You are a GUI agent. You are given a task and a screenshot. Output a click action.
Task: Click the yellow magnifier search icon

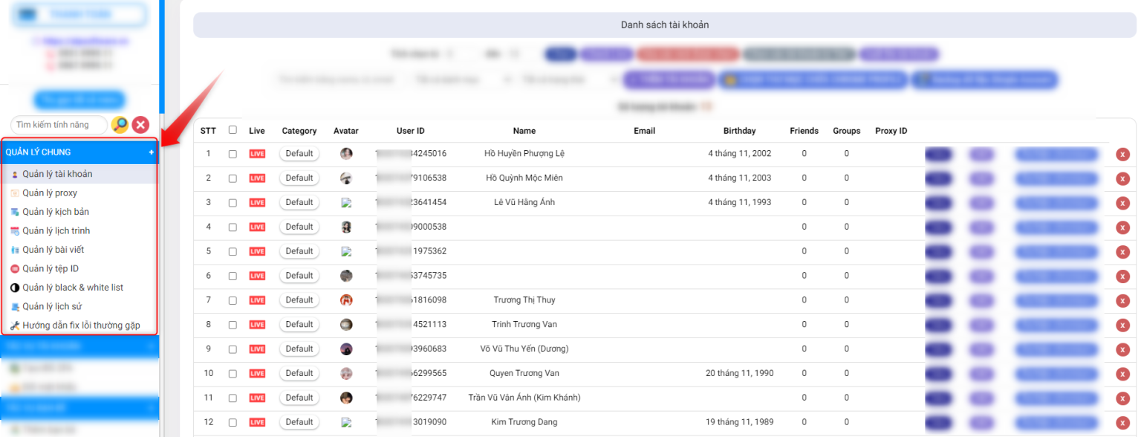tap(120, 124)
